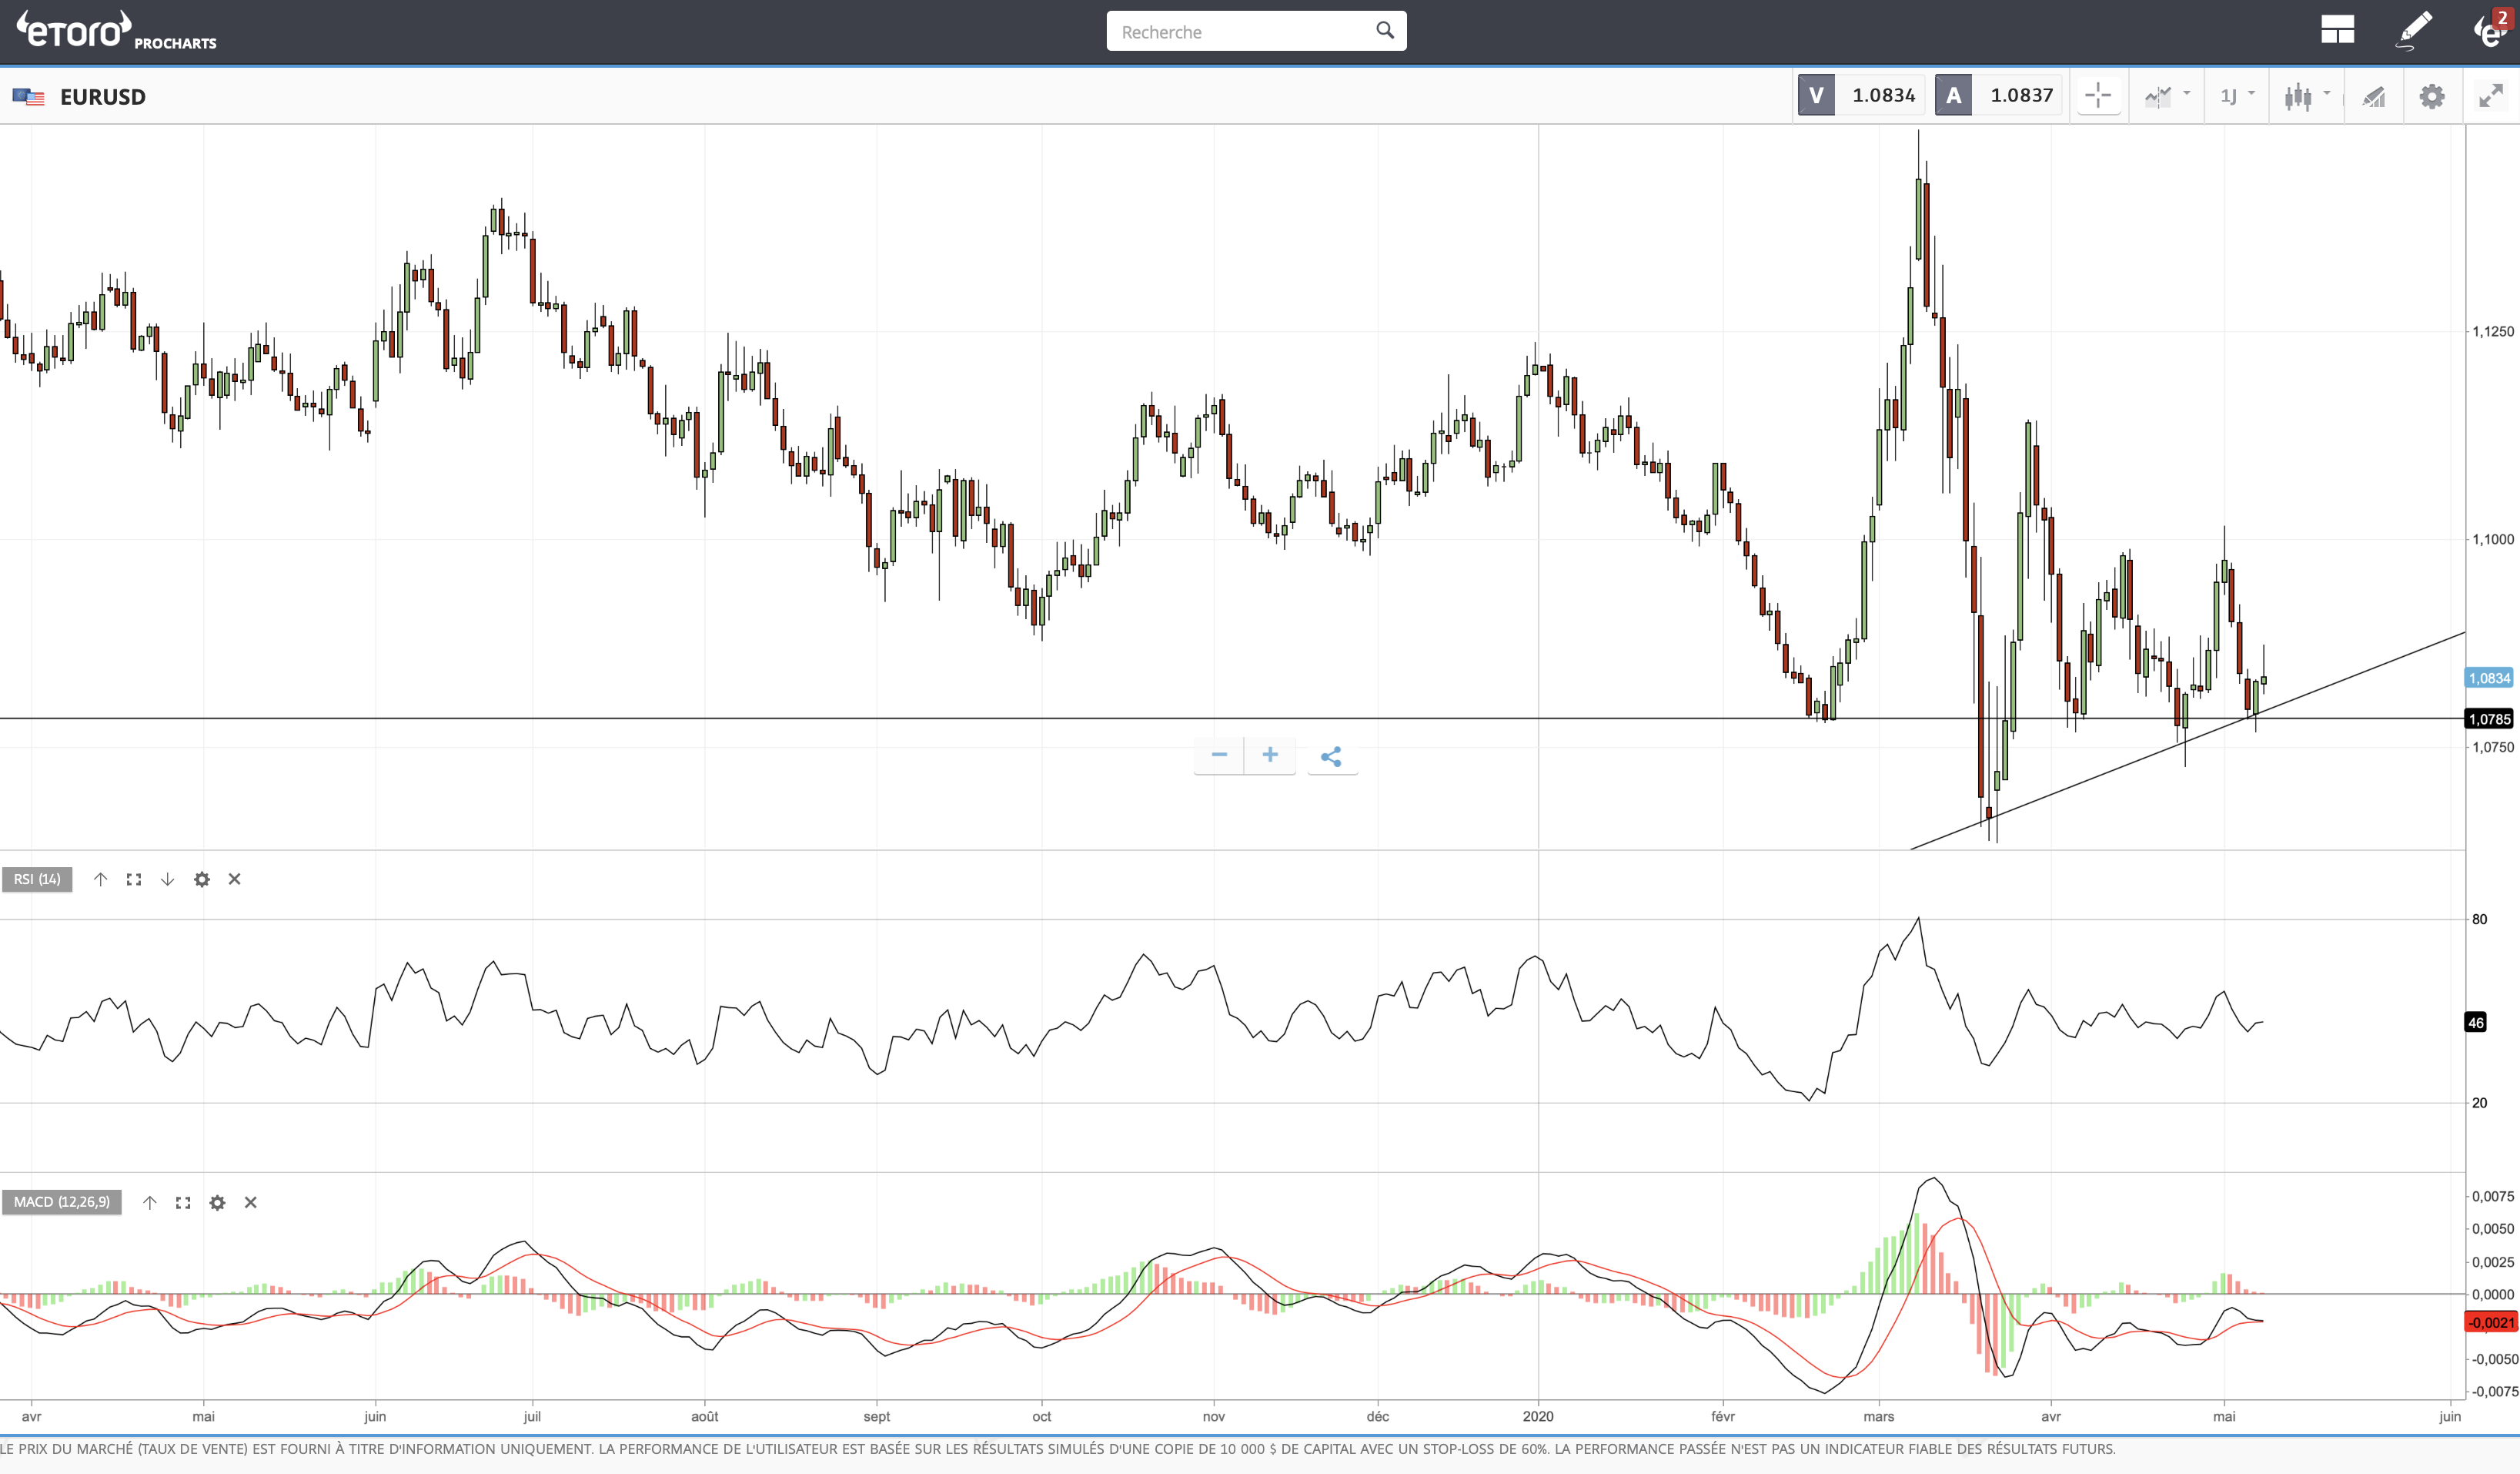Toggle fullscreen with the expand arrows icon
The height and width of the screenshot is (1474, 2520).
click(x=2491, y=96)
